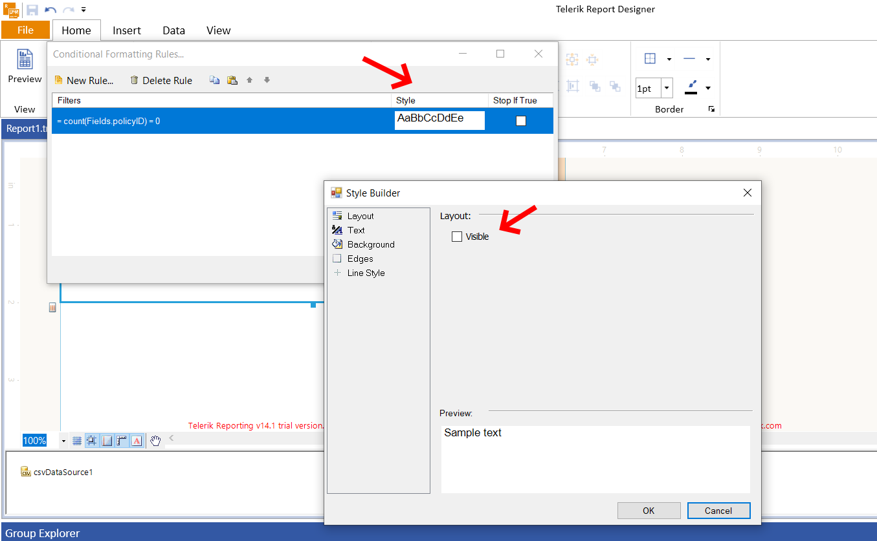
Task: Click OK in the Style Builder dialog
Action: click(649, 511)
